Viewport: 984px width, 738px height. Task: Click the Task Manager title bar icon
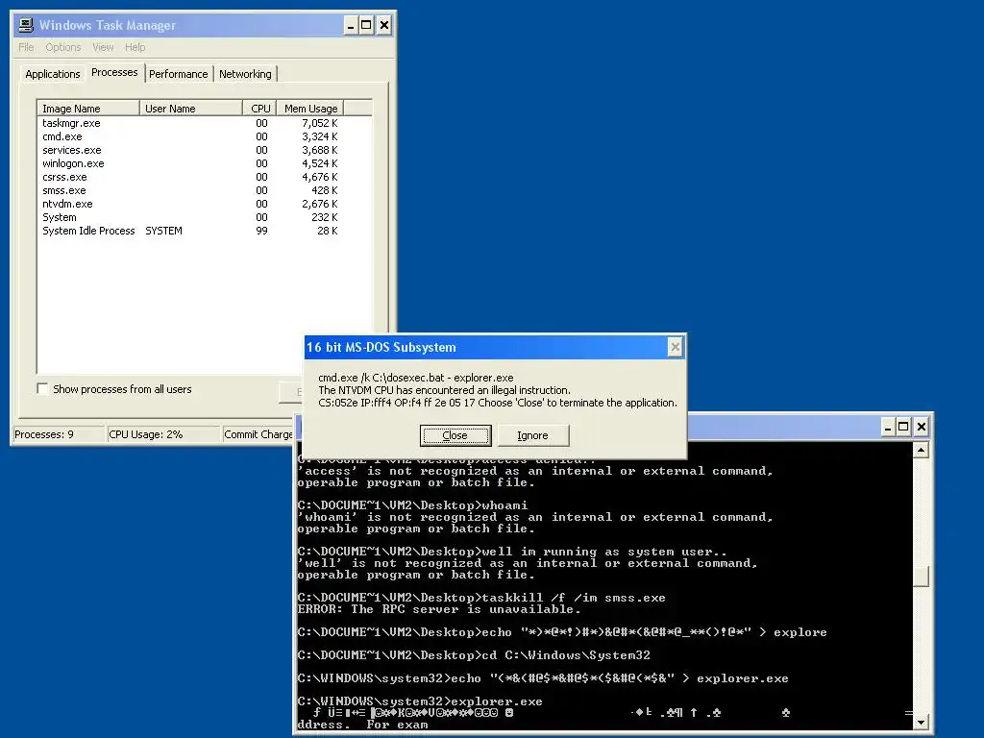point(26,25)
